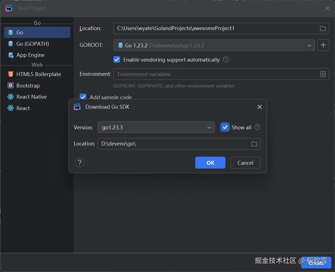Click the HTML5 shield icon
Viewport: 335px width, 272px height.
coord(11,74)
